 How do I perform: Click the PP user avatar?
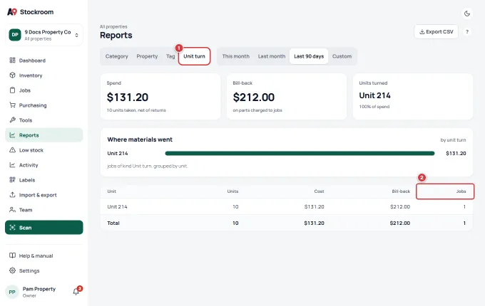[12, 292]
